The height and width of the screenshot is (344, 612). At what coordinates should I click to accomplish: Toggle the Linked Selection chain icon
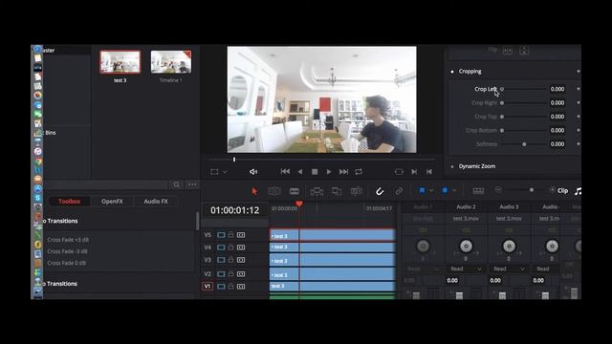pos(399,191)
